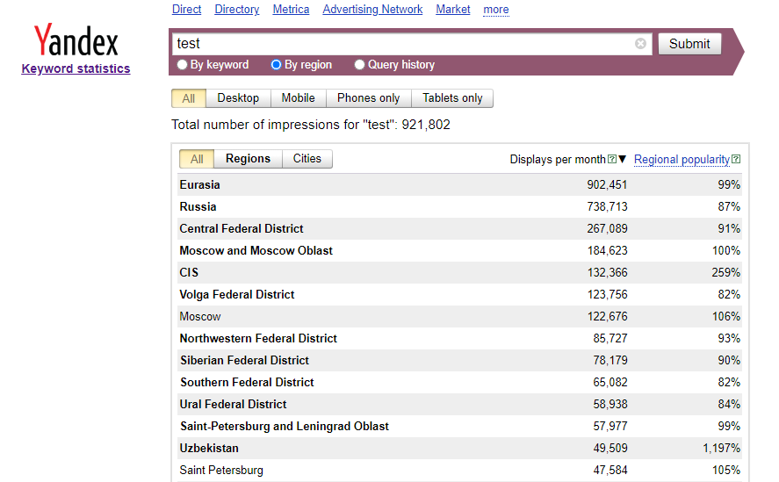Select the By region radio button
Screen dimensions: 779x482
coord(276,65)
